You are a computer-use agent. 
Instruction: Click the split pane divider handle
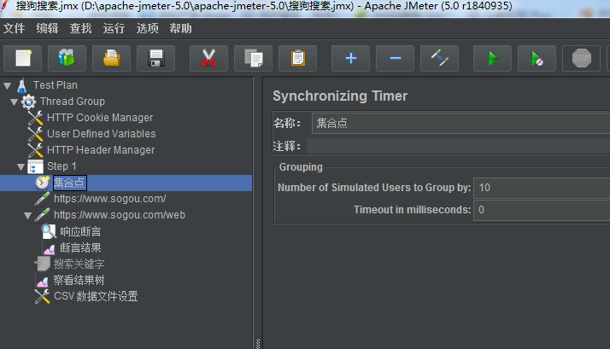click(x=257, y=344)
